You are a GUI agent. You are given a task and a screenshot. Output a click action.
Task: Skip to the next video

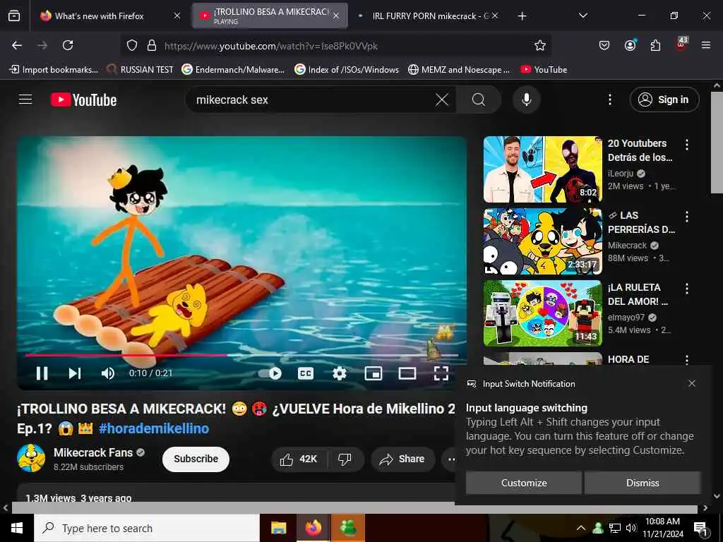click(x=75, y=373)
